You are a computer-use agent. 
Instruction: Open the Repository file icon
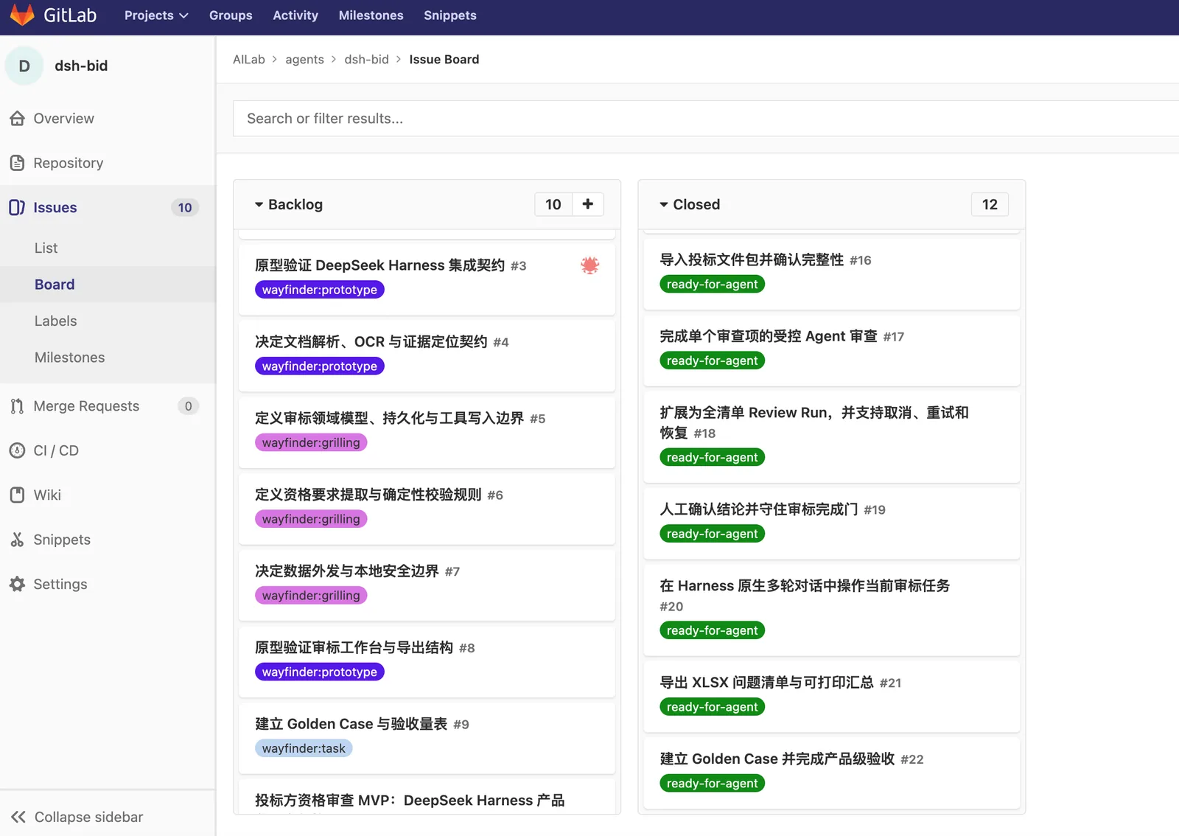[18, 163]
